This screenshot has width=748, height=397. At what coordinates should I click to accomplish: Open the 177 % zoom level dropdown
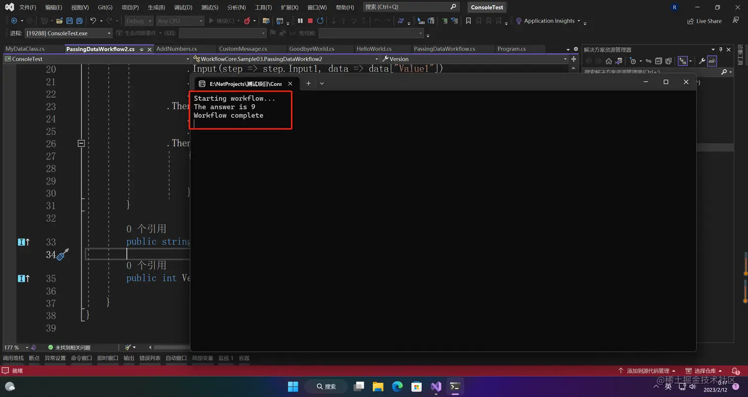[x=16, y=347]
